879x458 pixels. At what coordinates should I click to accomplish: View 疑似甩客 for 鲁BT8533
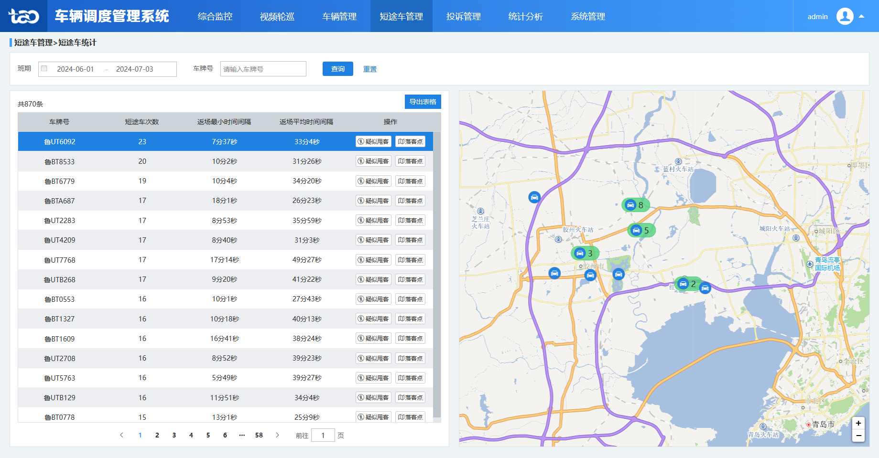point(373,161)
